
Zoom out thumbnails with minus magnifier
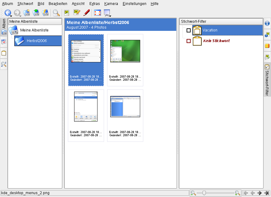(193, 193)
